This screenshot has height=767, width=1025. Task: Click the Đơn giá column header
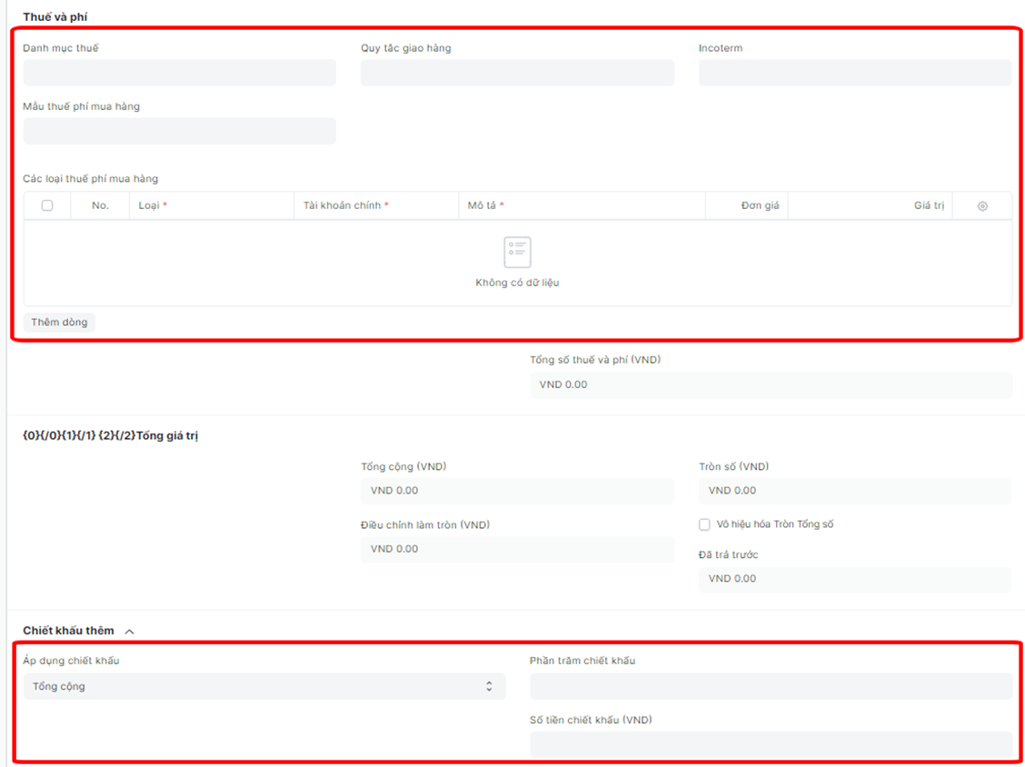click(760, 206)
